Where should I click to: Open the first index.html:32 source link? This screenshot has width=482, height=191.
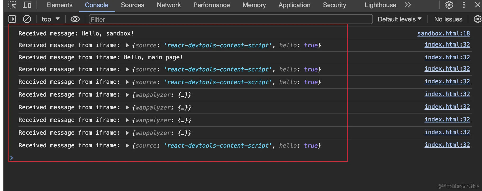tap(447, 45)
